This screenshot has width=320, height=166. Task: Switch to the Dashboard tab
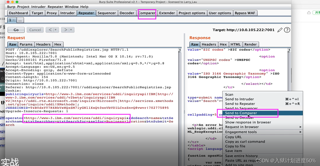(x=18, y=13)
